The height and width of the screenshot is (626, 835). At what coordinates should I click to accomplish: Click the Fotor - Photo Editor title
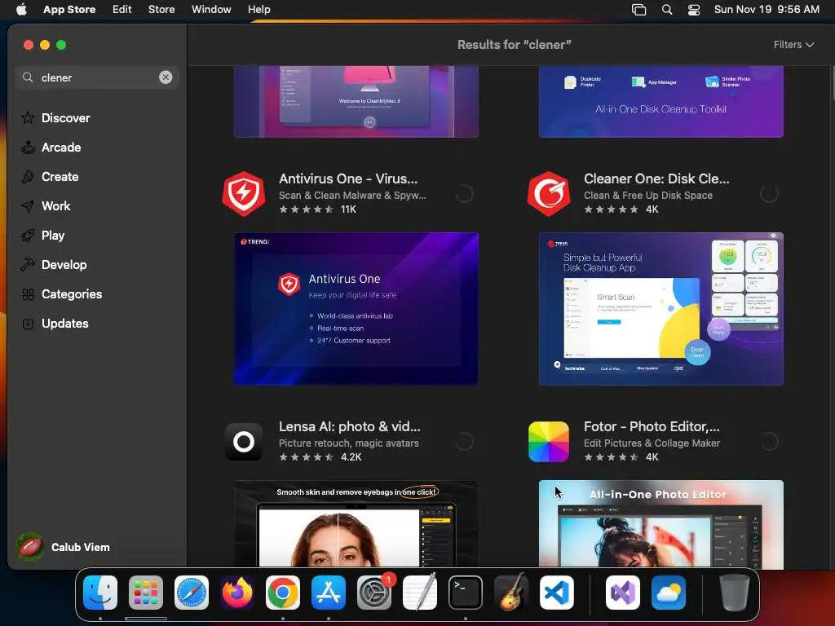[x=652, y=425]
